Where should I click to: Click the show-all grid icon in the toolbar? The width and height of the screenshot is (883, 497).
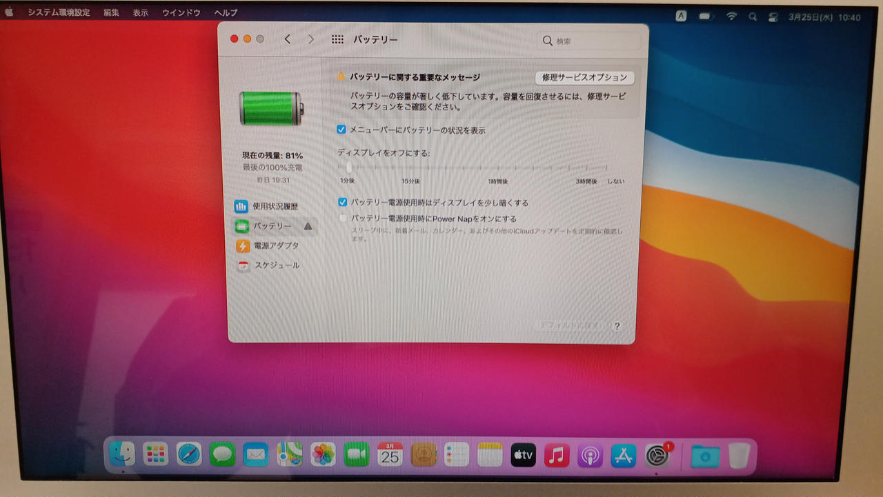point(337,40)
